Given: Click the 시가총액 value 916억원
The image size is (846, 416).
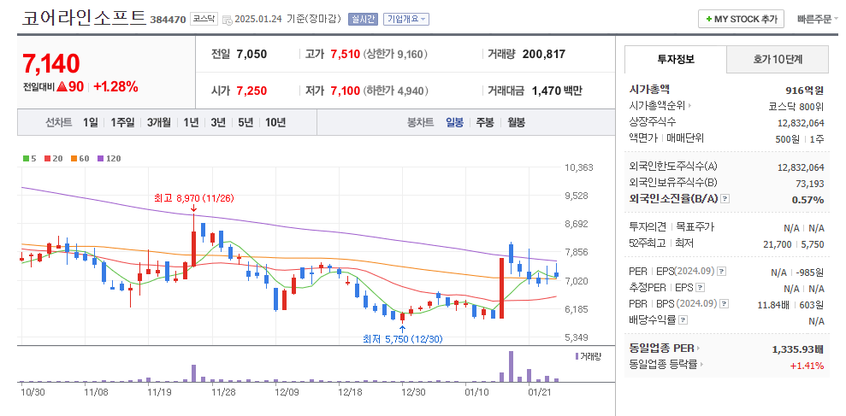Looking at the screenshot, I should pyautogui.click(x=804, y=90).
